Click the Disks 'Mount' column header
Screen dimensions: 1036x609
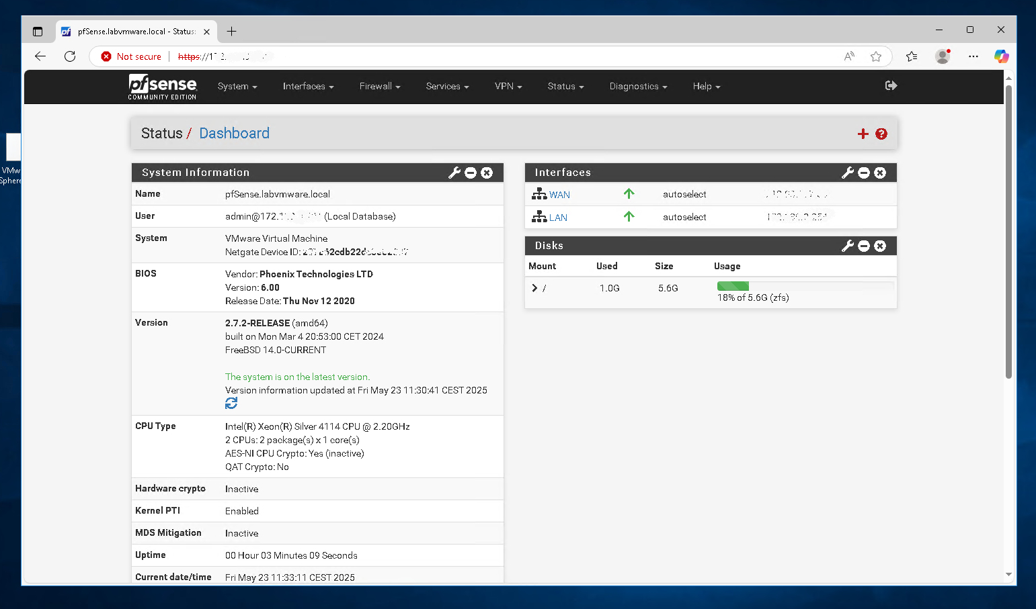542,266
